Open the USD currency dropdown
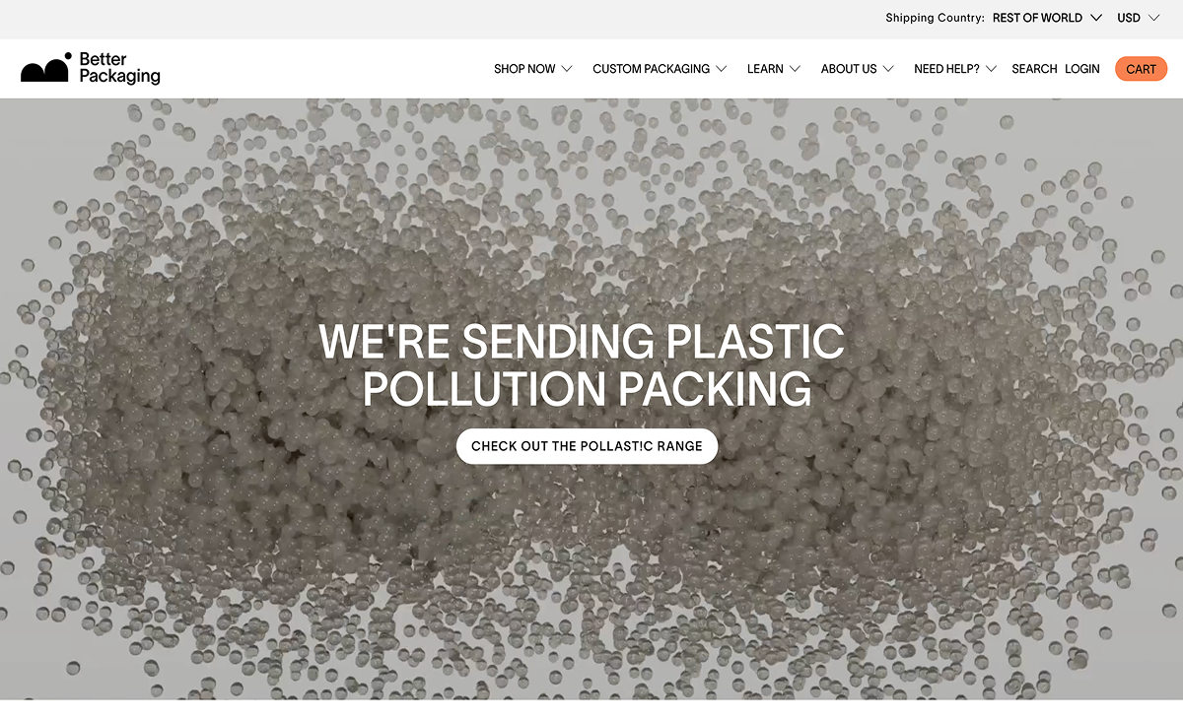Viewport: 1183px width, 719px height. pyautogui.click(x=1138, y=18)
